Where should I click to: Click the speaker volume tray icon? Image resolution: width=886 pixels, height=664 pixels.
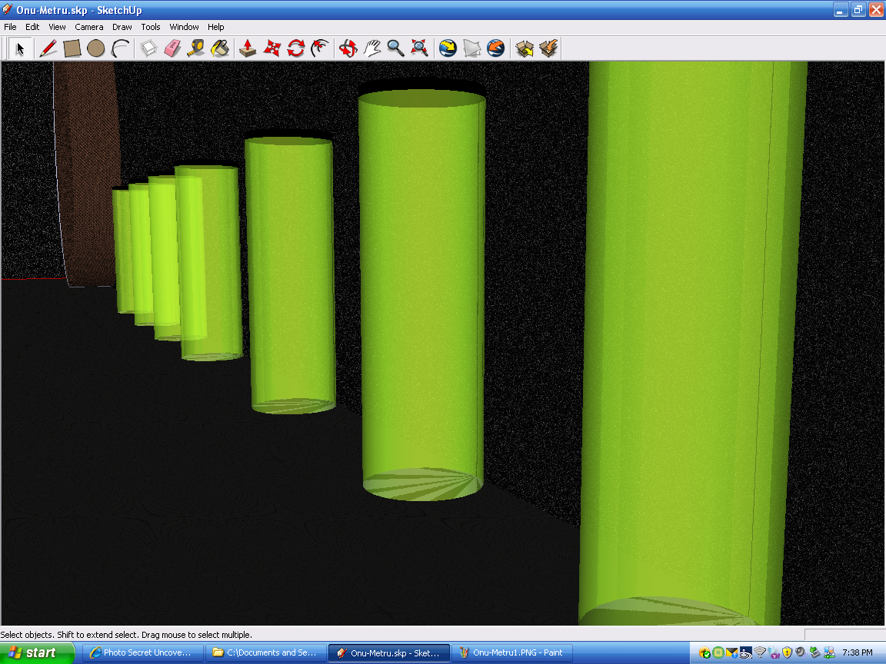click(x=801, y=652)
